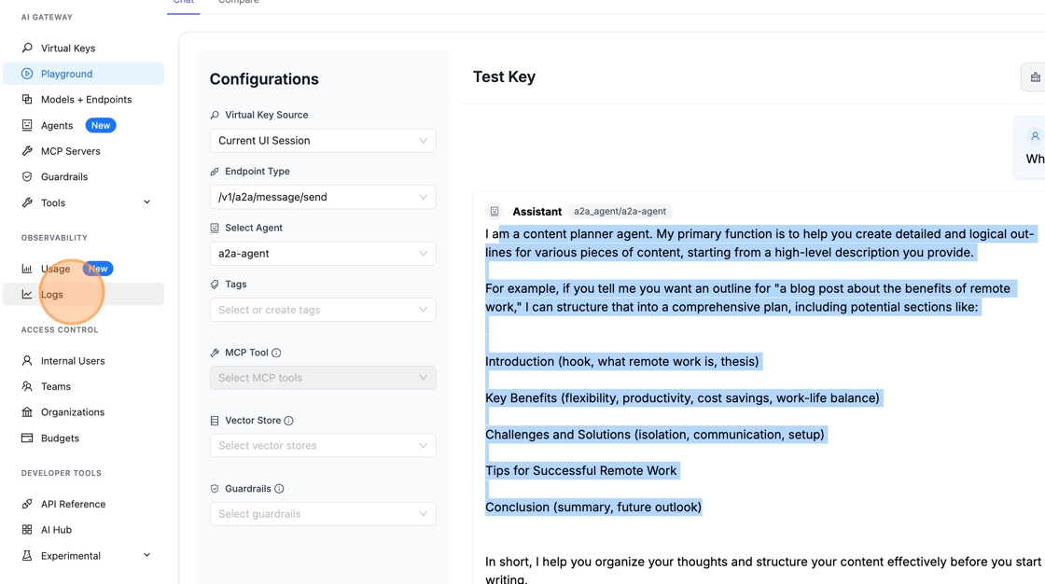The width and height of the screenshot is (1045, 584).
Task: Open the Logs page
Action: click(x=52, y=295)
